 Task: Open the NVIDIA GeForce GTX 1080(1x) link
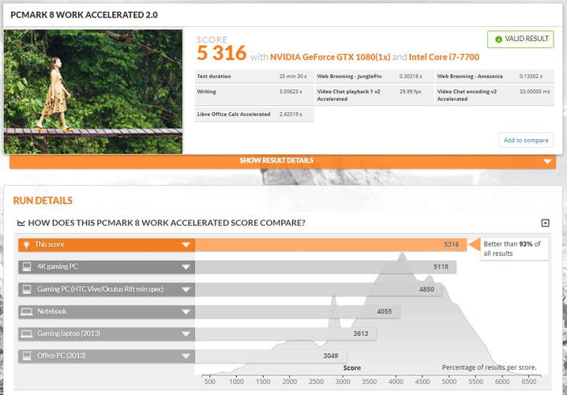coord(330,57)
